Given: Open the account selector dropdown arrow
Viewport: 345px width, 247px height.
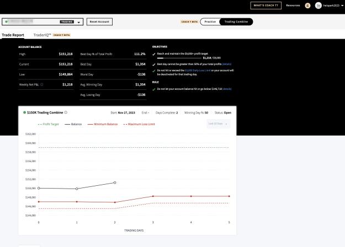Looking at the screenshot, I should 79,22.
